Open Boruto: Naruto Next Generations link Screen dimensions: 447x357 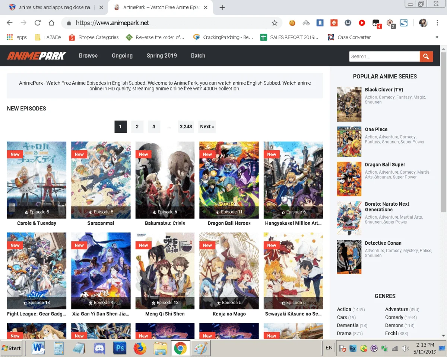point(387,207)
